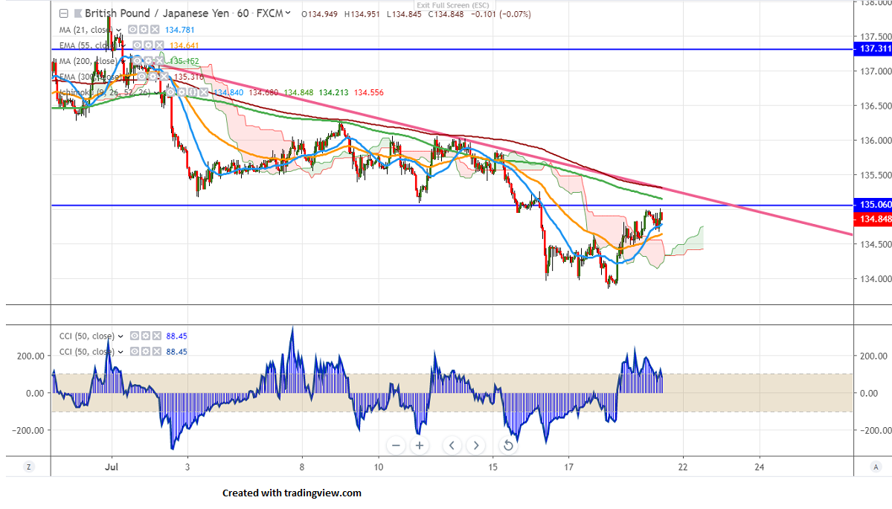Hide the second CCI (50, close) indicator
The height and width of the screenshot is (509, 892).
coord(134,351)
